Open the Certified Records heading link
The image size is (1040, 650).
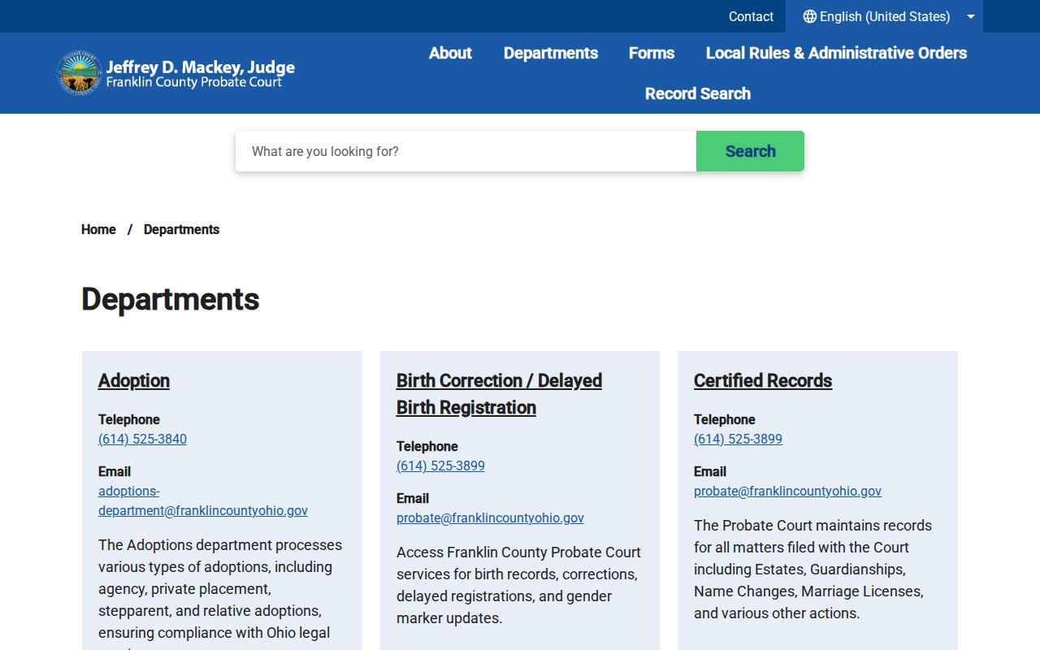pyautogui.click(x=763, y=380)
